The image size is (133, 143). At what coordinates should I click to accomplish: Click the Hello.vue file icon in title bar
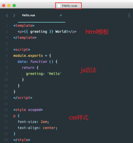[x=59, y=6]
